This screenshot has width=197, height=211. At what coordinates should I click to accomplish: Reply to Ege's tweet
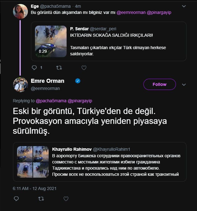point(34,68)
